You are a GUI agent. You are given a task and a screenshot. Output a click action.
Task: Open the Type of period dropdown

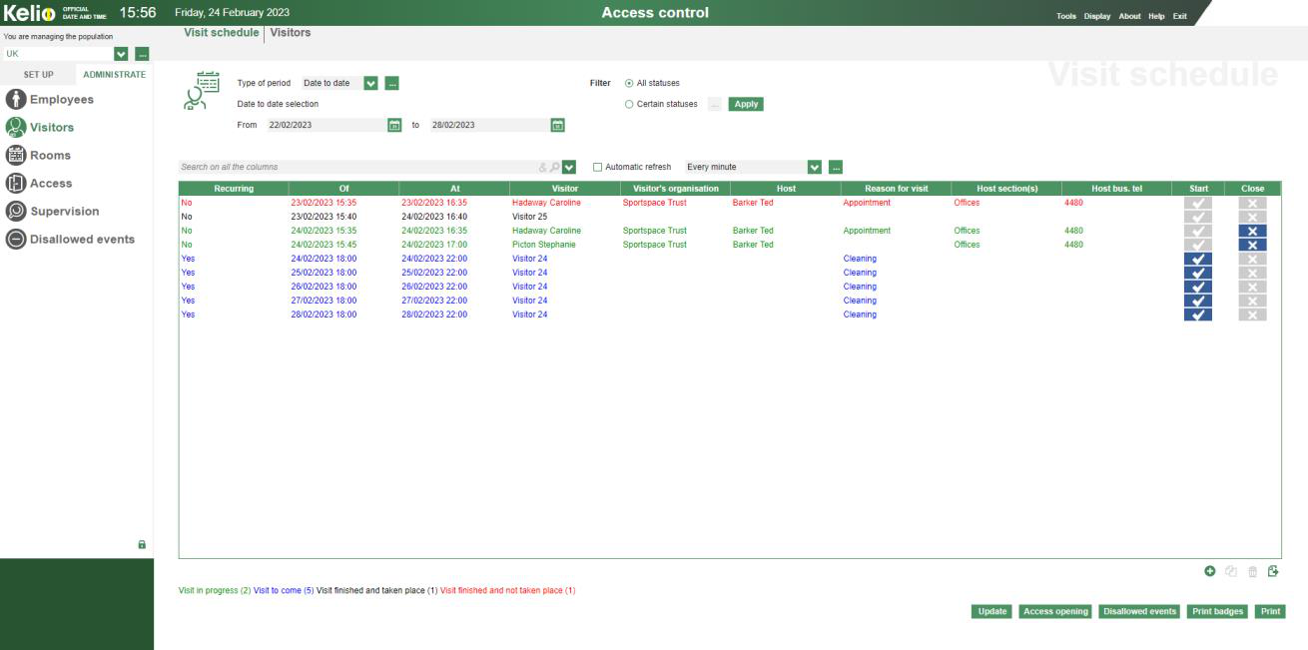pos(371,83)
